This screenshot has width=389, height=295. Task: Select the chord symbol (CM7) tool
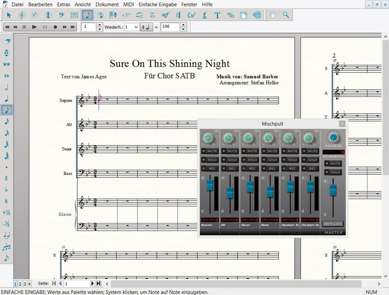(x=191, y=15)
